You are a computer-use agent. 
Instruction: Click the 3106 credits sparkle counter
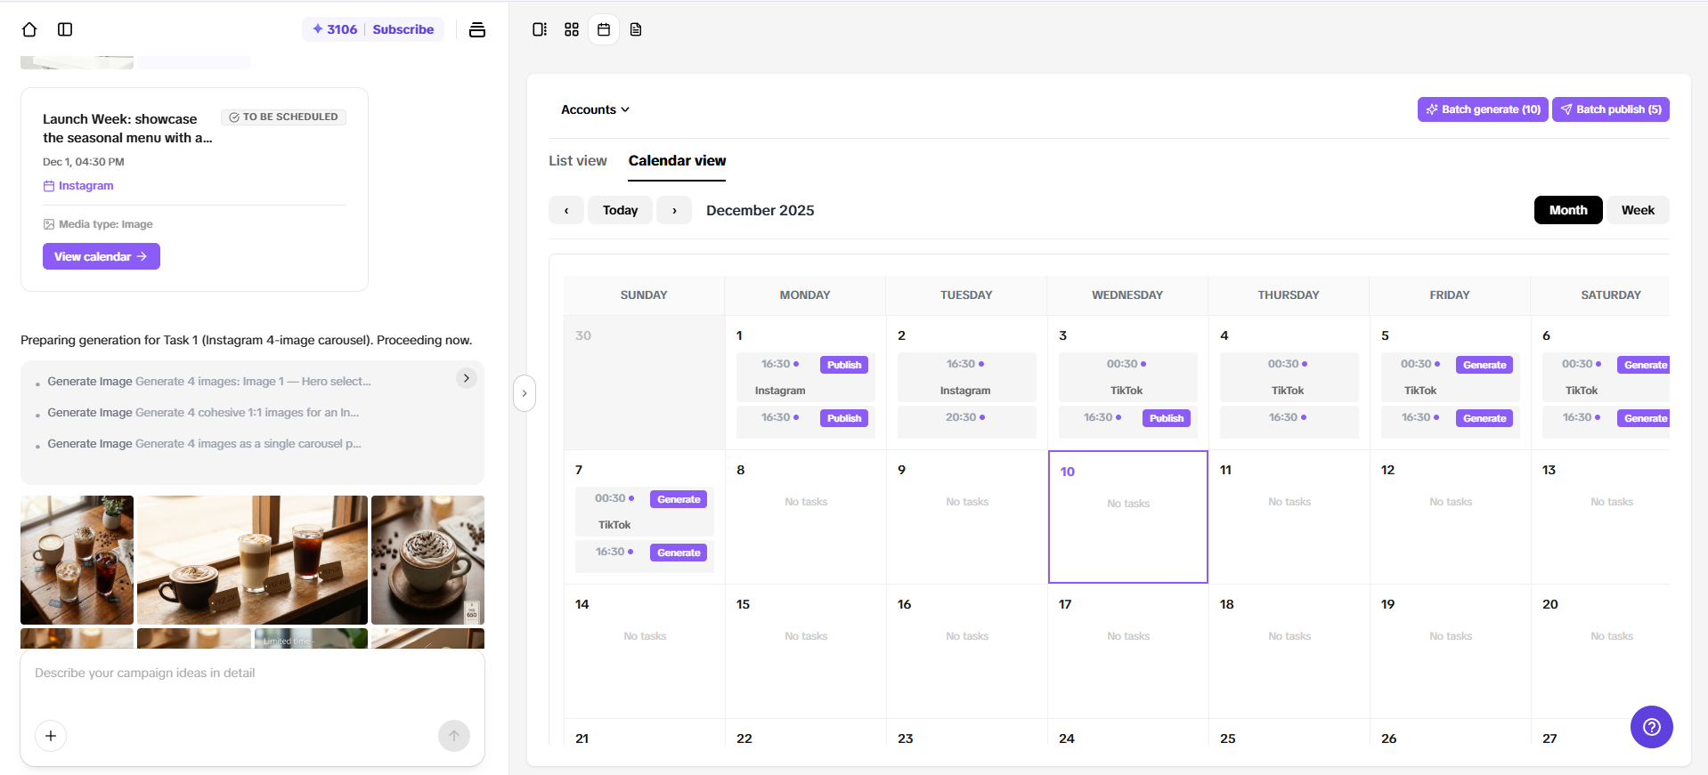335,29
